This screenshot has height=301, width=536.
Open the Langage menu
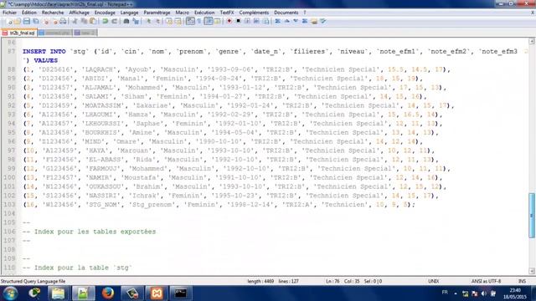[129, 13]
